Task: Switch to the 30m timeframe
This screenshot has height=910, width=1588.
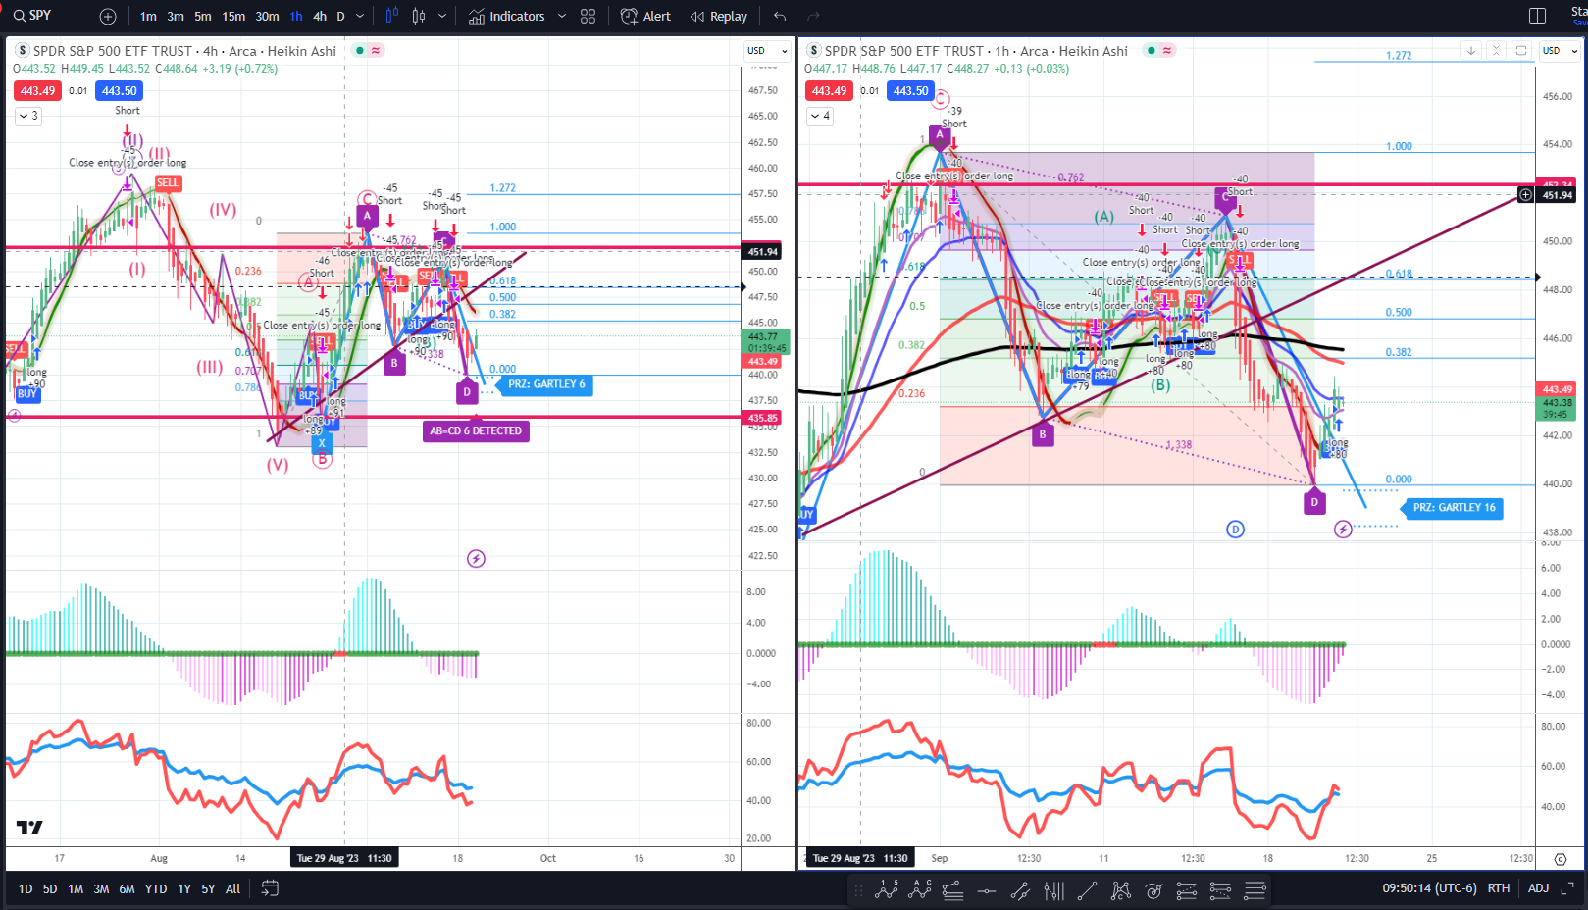Action: pos(267,17)
